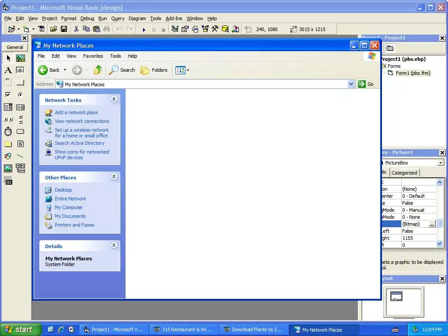Open the Menu Editor from the toolbar
This screenshot has height=336, width=448.
point(42,29)
